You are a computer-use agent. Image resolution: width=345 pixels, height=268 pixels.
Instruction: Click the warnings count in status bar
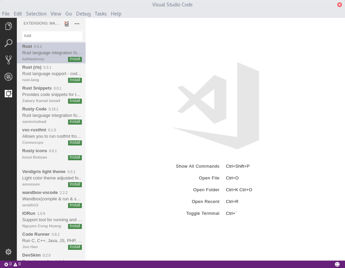tap(17, 264)
